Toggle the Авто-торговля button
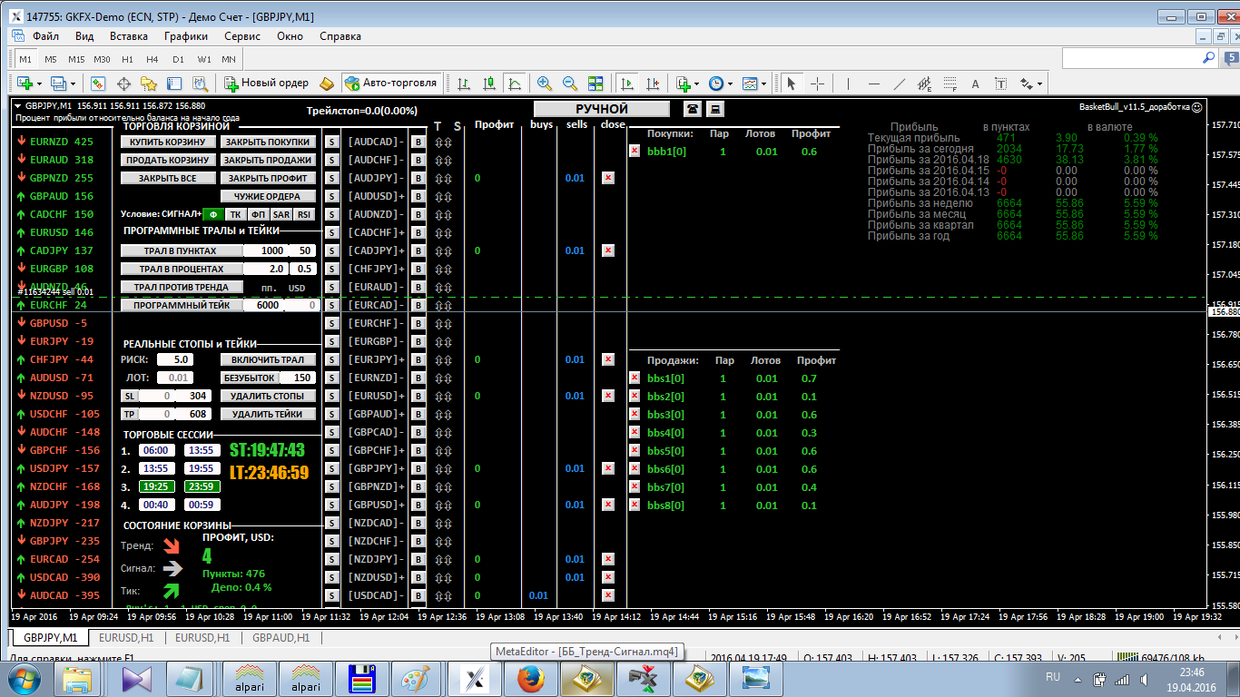The width and height of the screenshot is (1240, 697). point(391,83)
